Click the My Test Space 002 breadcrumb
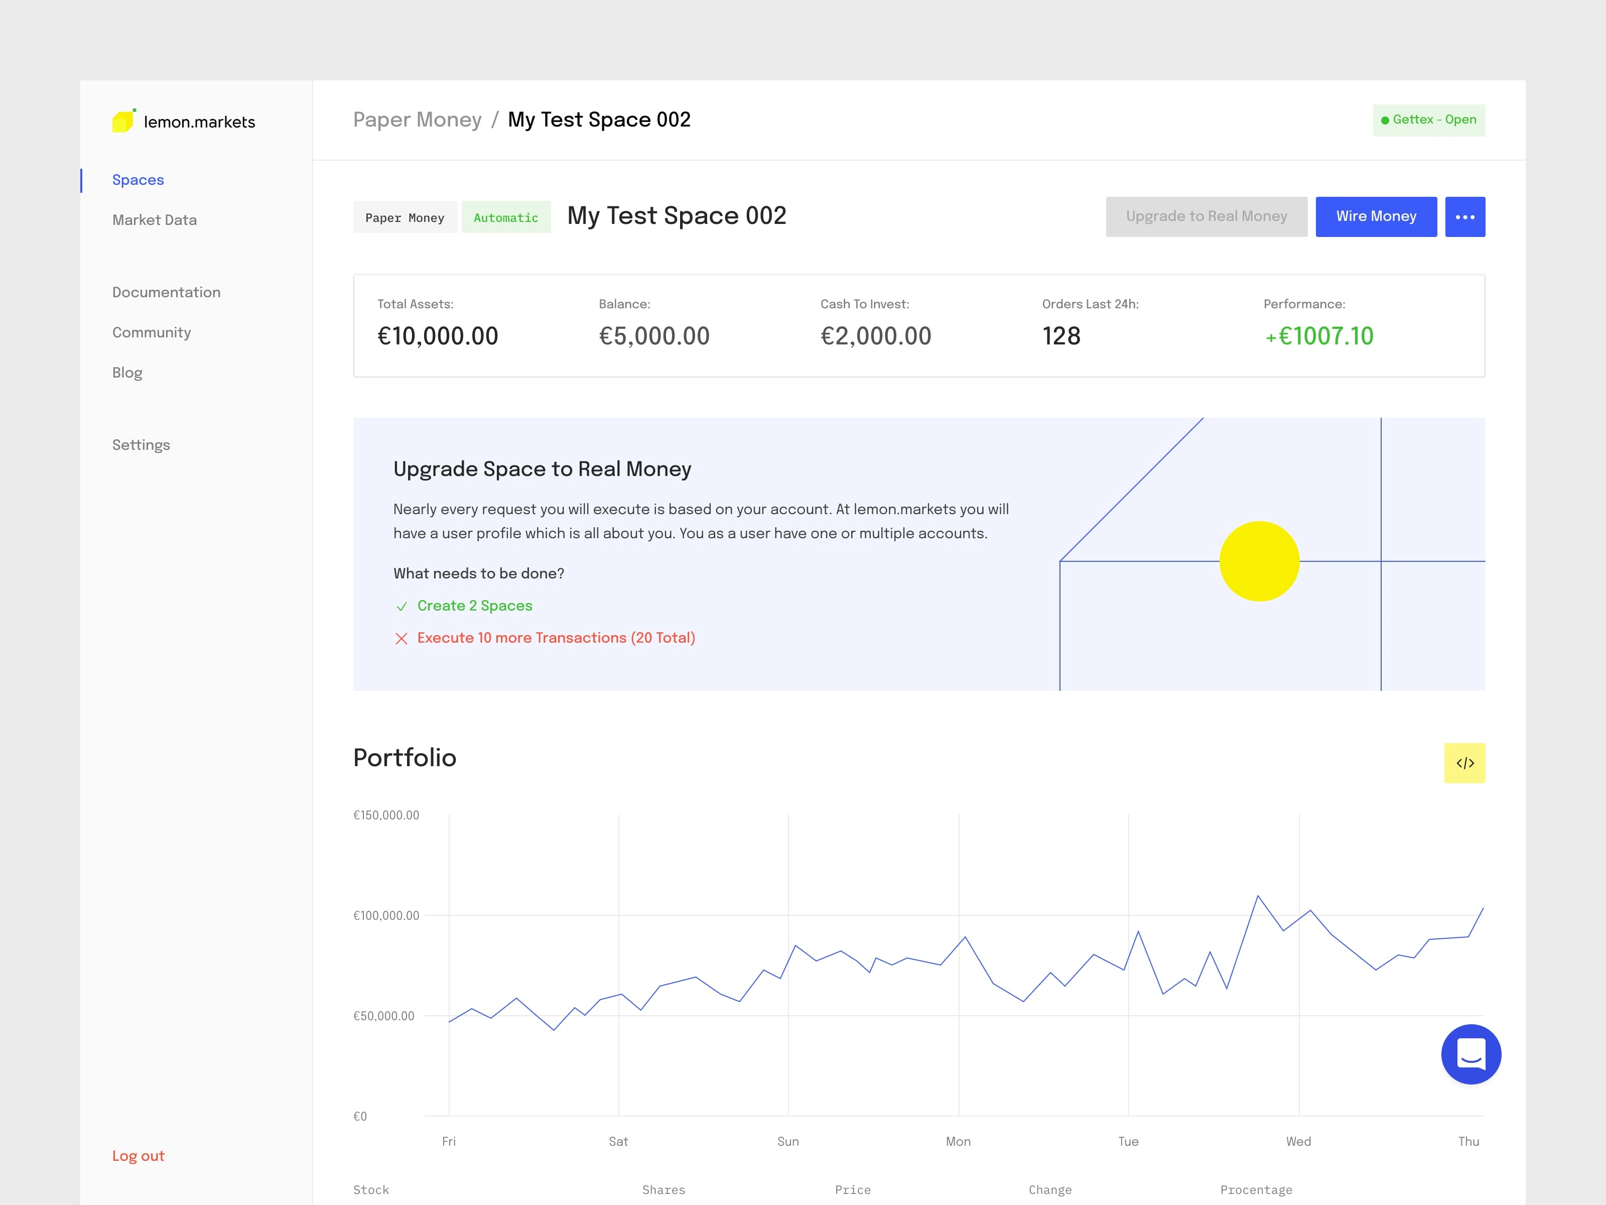Viewport: 1606px width, 1205px height. tap(599, 120)
